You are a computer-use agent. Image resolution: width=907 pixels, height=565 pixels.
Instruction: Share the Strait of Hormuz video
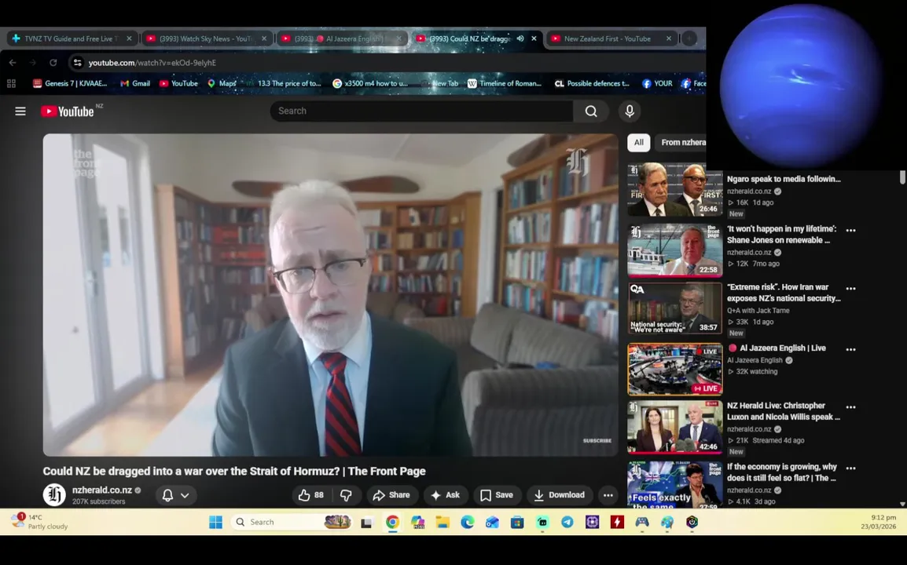(391, 495)
